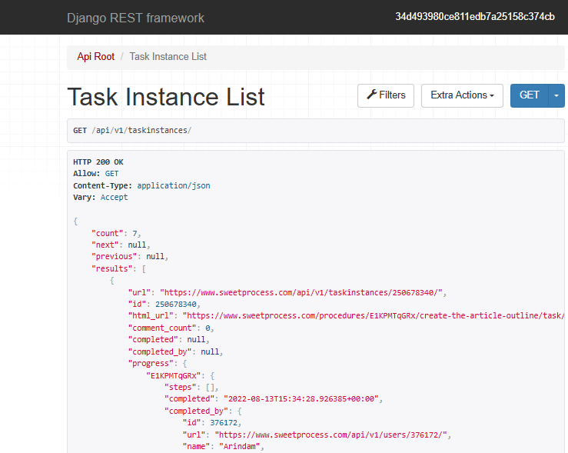
Task: Expand the caret next to GET
Action: 556,95
